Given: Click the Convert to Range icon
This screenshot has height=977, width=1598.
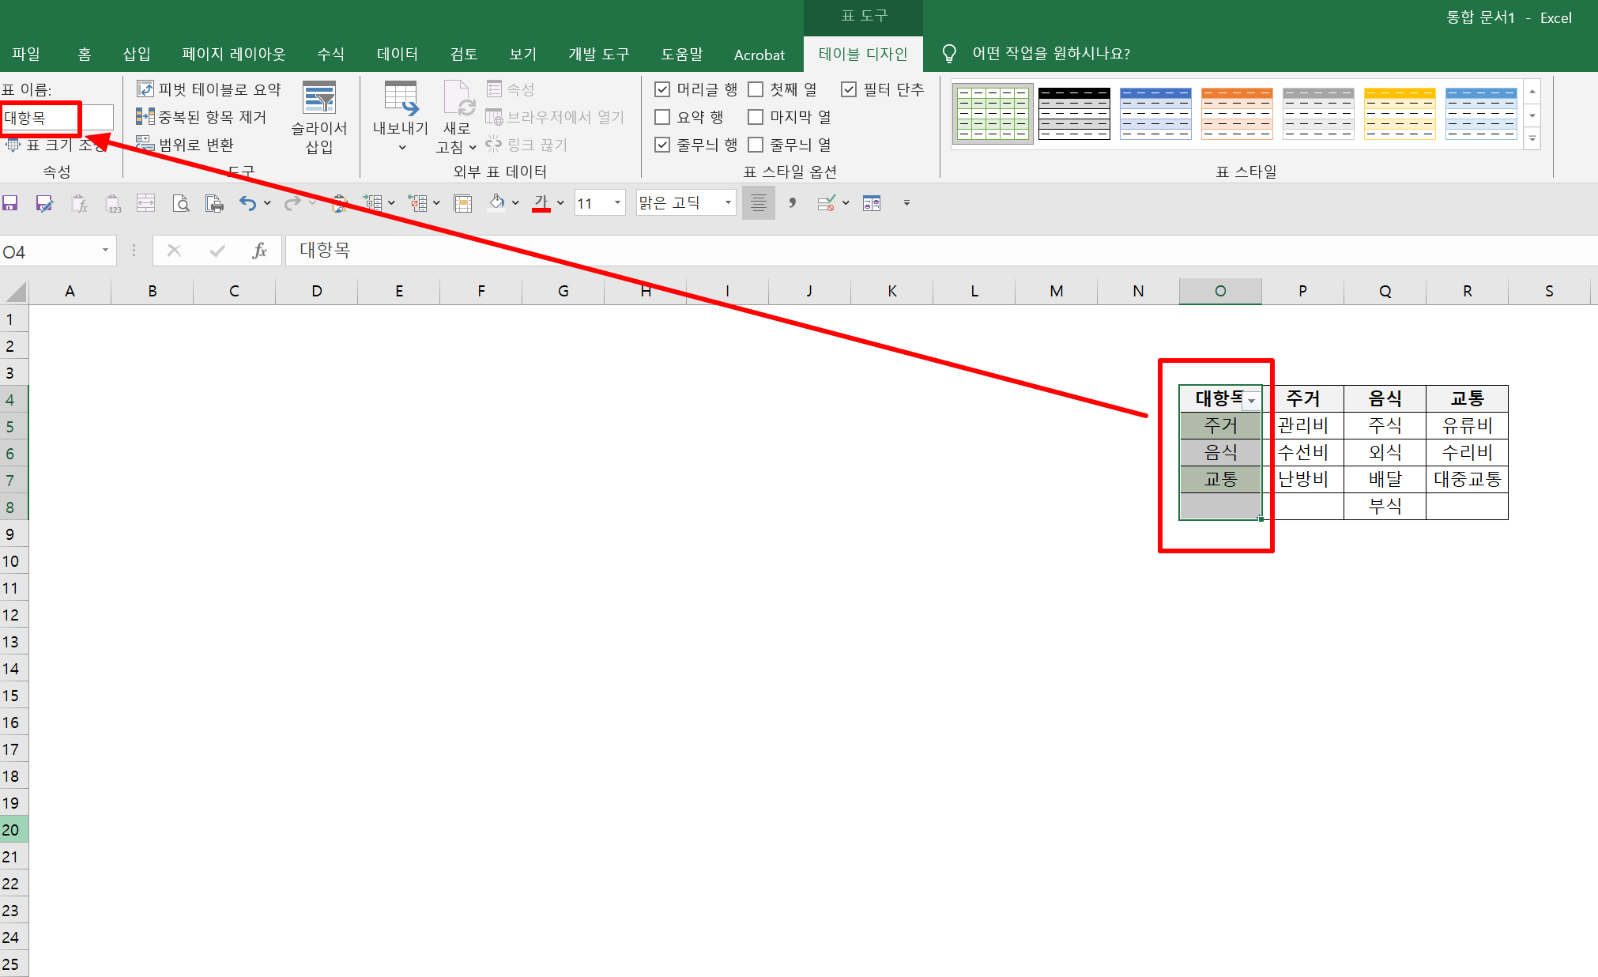Looking at the screenshot, I should (145, 144).
